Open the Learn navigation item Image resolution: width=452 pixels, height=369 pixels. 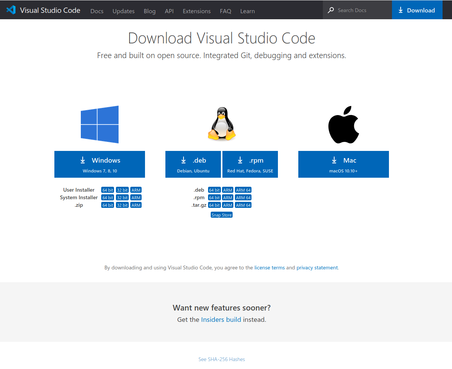(247, 11)
